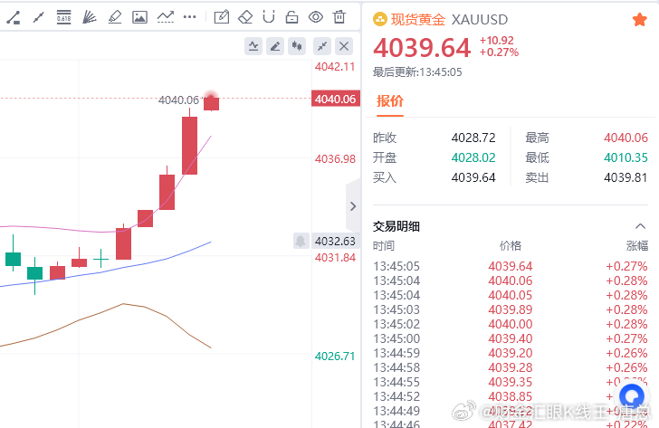
Task: Insert an image with the picture tool
Action: point(139,17)
